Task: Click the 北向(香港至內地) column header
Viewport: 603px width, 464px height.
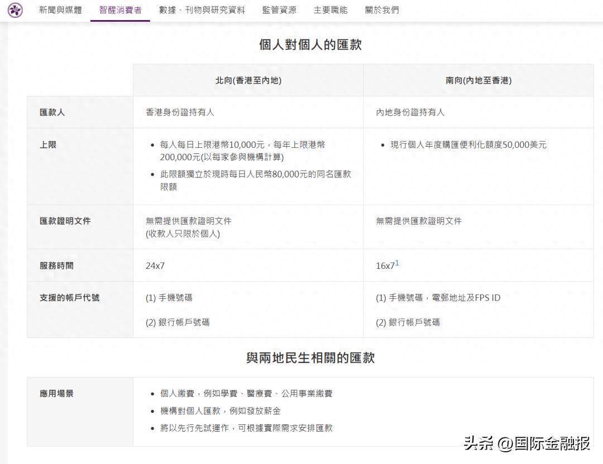Action: 247,80
